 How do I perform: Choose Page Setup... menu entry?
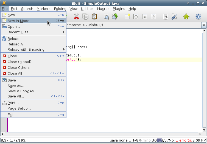coord(33,108)
